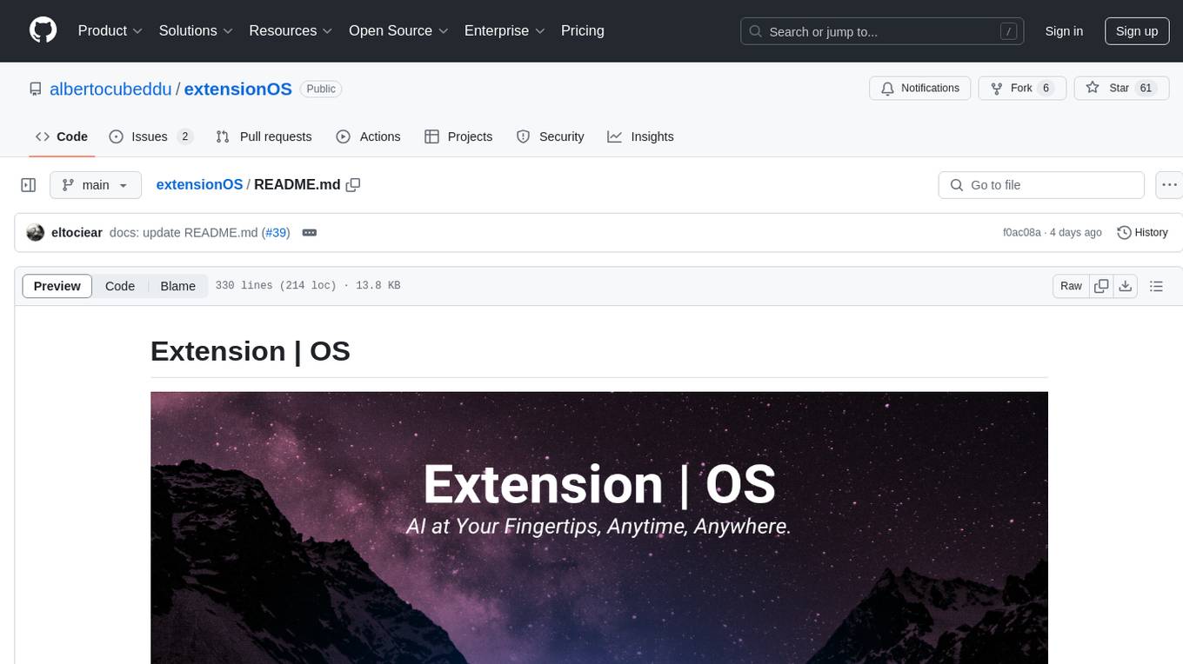
Task: Open Raw file view
Action: click(1071, 286)
